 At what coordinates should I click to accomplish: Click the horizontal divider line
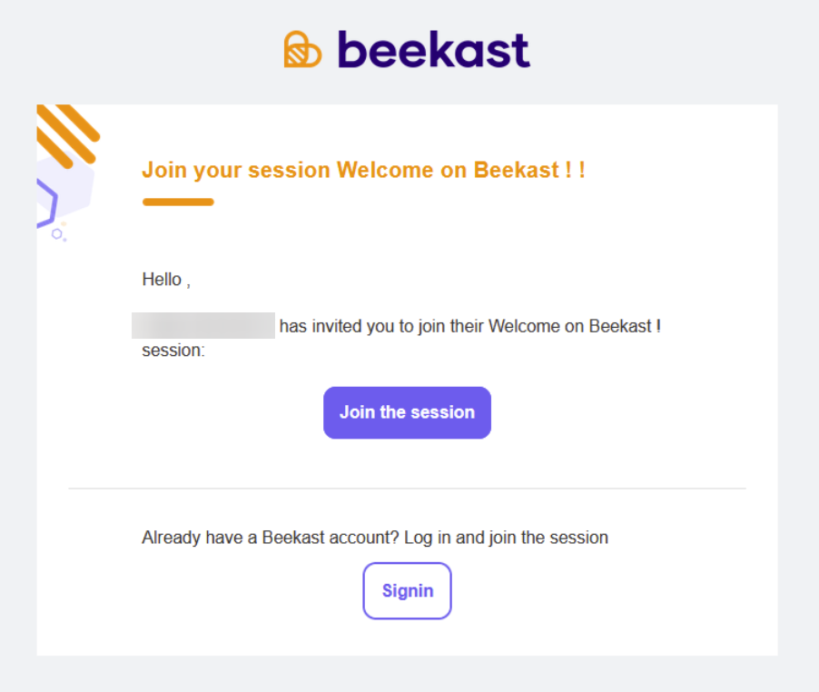(x=407, y=489)
